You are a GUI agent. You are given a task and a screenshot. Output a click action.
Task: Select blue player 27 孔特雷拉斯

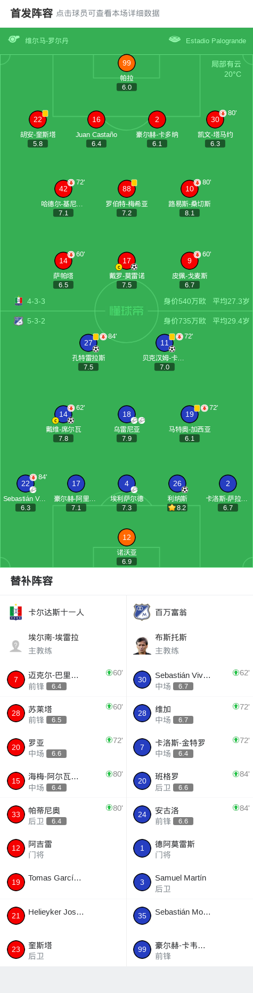point(88,343)
